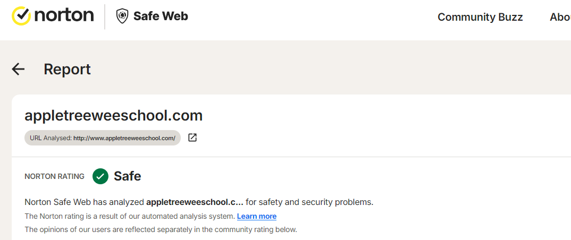Click the norton wordmark text
This screenshot has width=571, height=240.
[64, 16]
